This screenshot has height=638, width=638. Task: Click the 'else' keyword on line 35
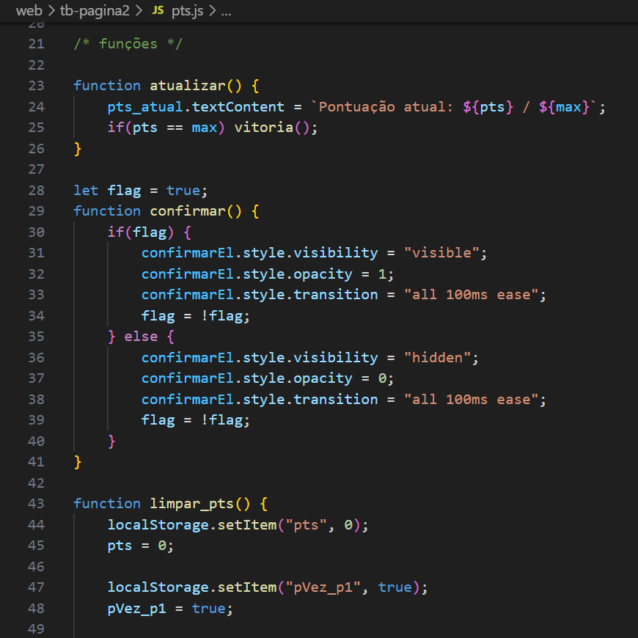tap(142, 336)
